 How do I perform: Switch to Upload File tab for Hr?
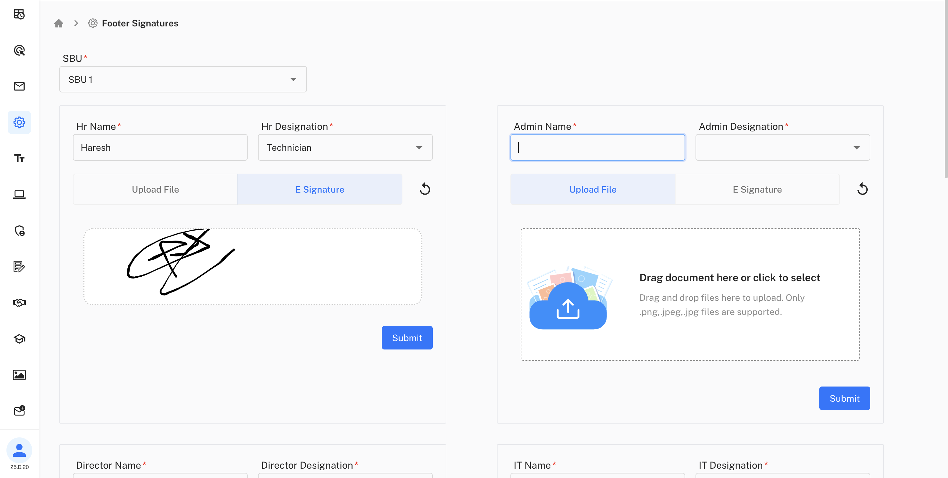point(155,189)
